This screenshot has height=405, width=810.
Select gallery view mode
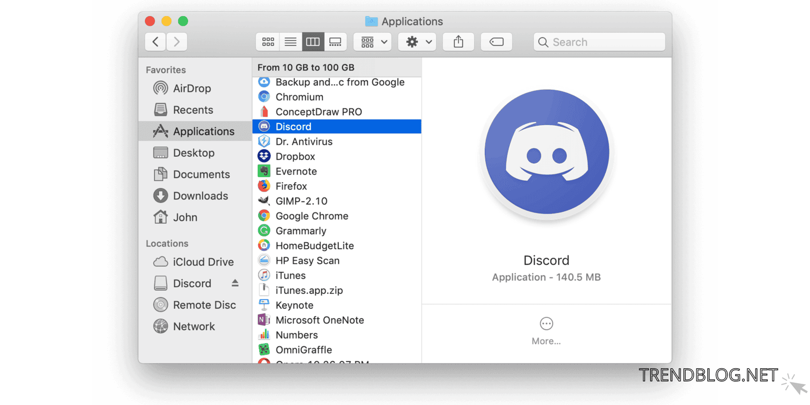(x=336, y=42)
